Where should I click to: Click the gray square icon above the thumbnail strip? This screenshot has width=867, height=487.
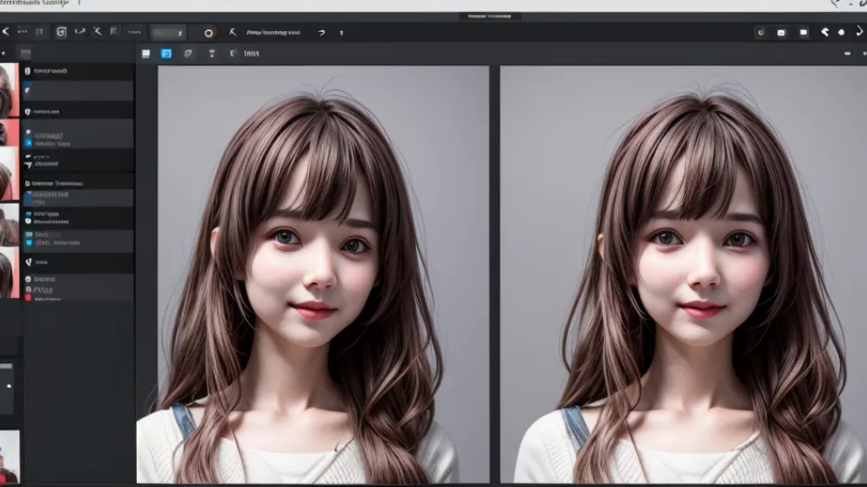[x=26, y=53]
